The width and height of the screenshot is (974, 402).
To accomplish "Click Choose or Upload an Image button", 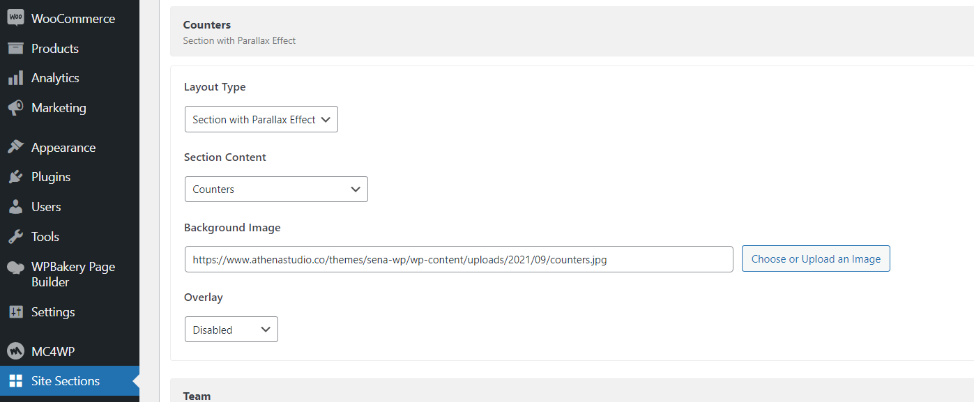I will point(816,258).
